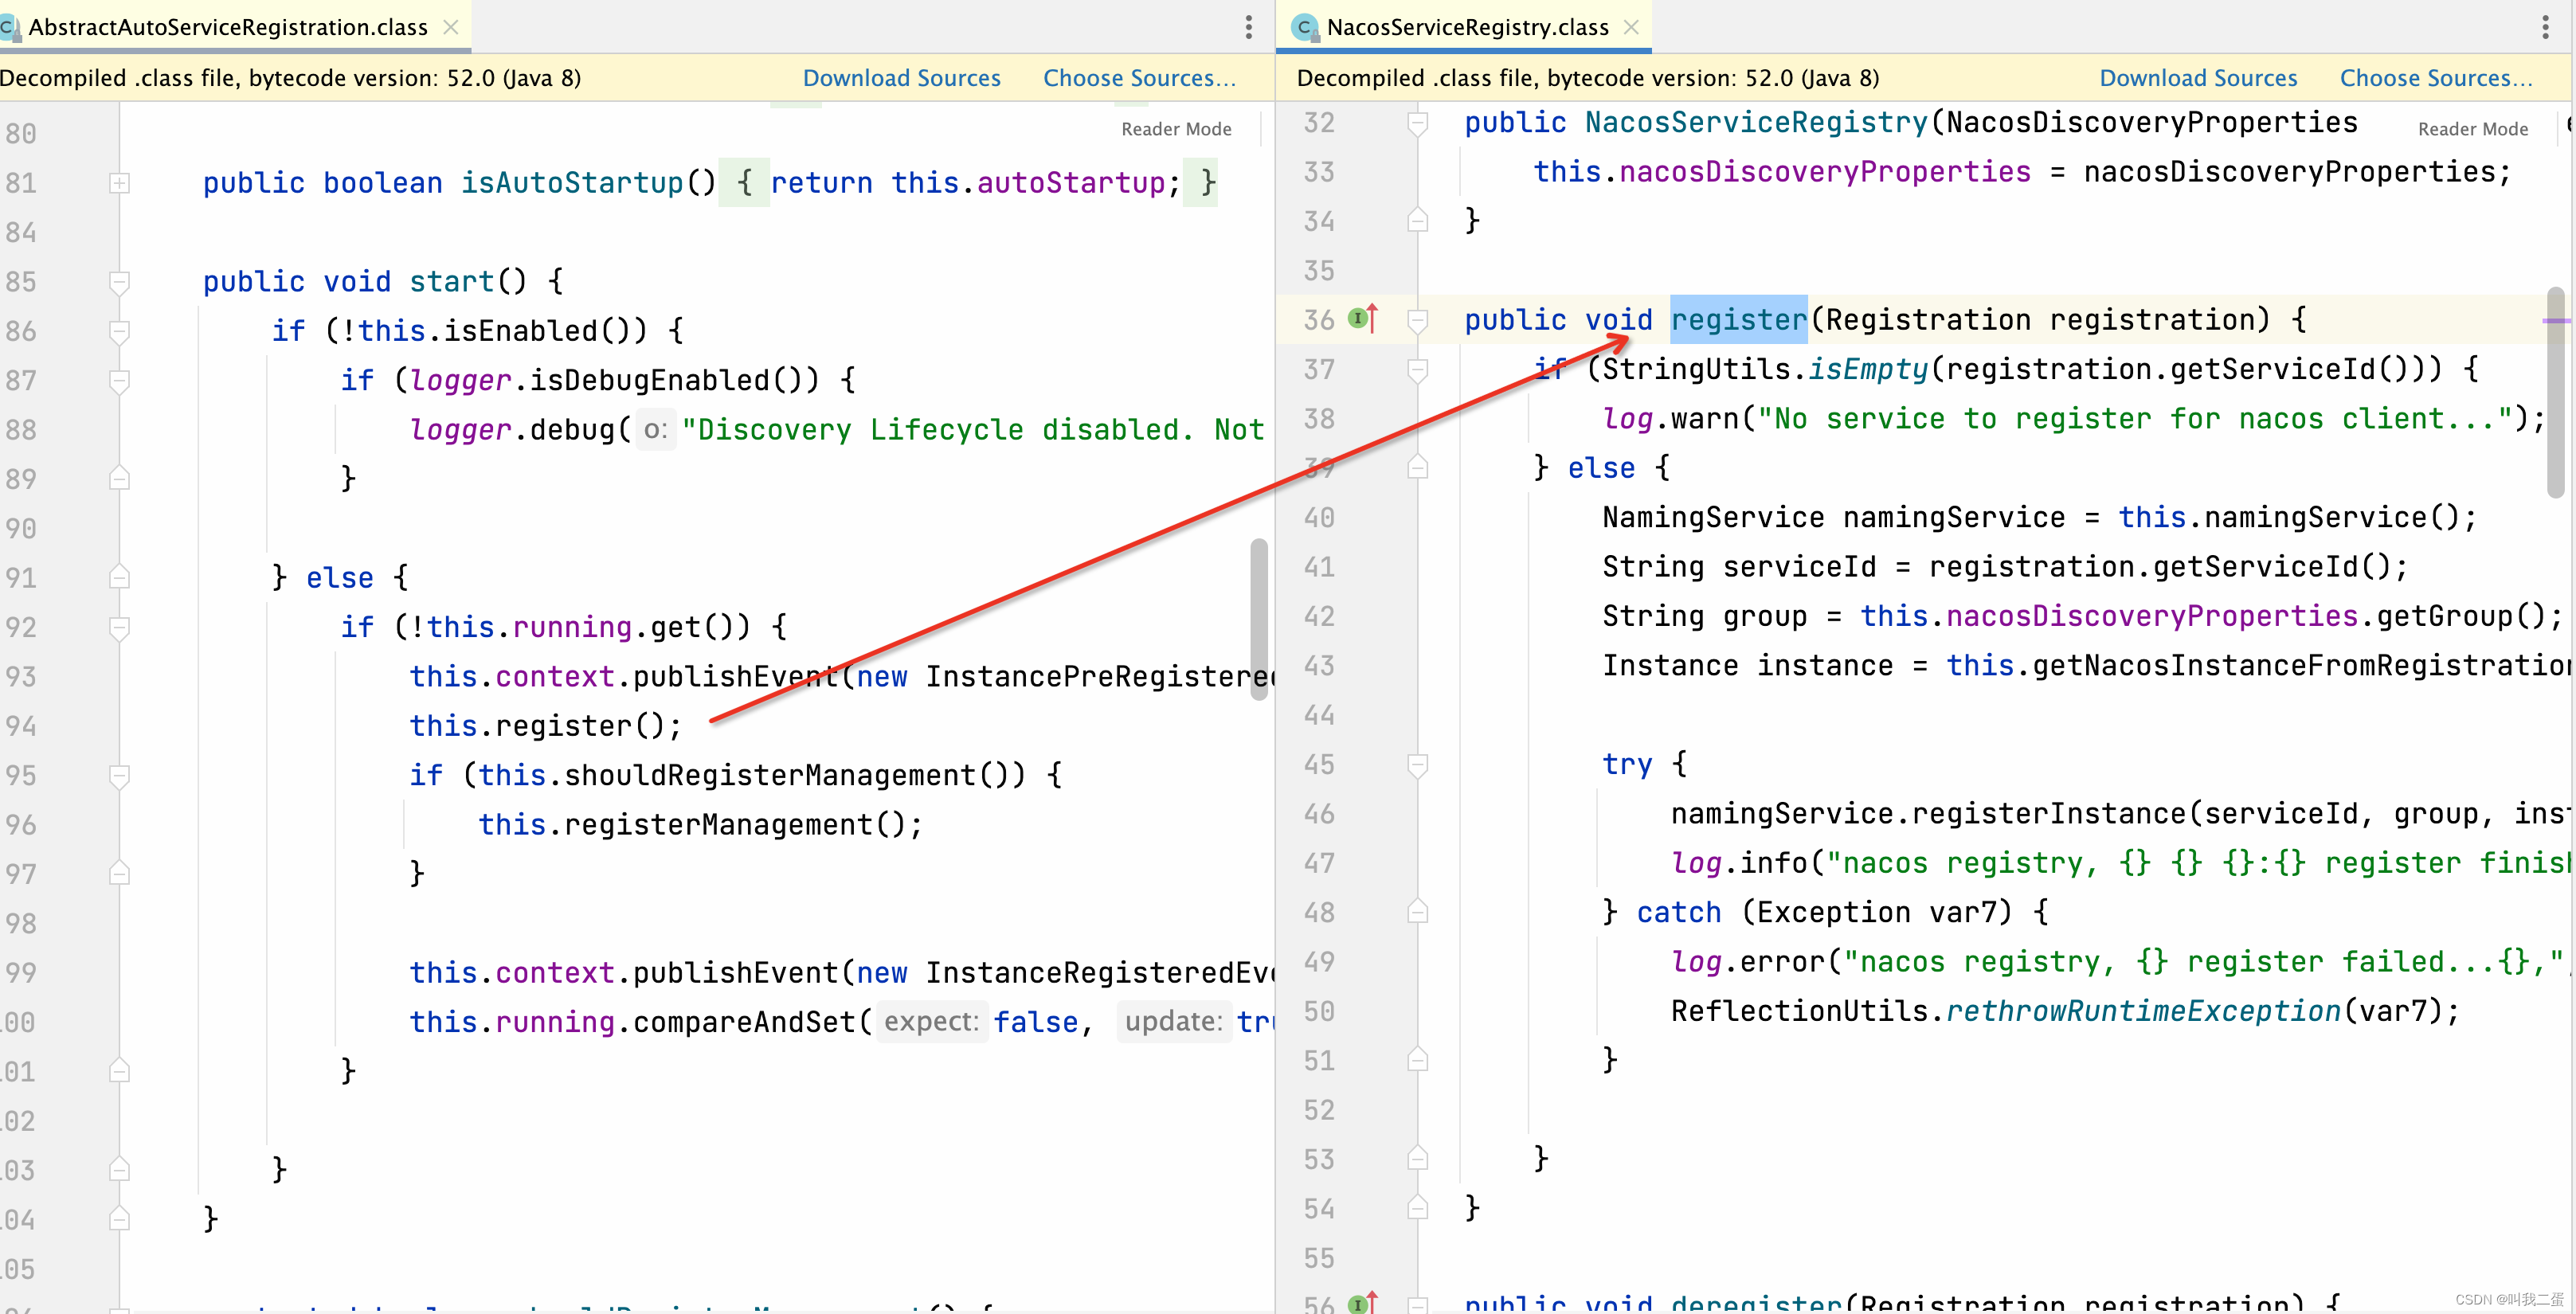Click fold end marker at line 34
This screenshot has height=1314, width=2576.
[1417, 220]
